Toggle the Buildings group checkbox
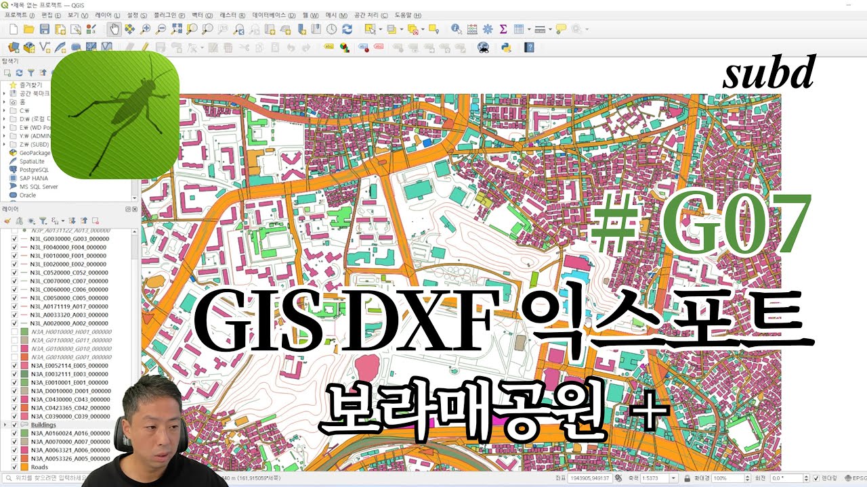 coord(15,425)
